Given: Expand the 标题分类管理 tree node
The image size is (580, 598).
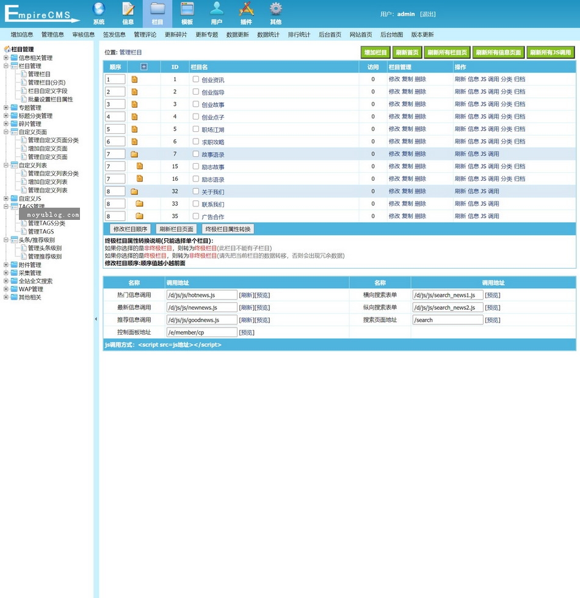Looking at the screenshot, I should tap(5, 115).
